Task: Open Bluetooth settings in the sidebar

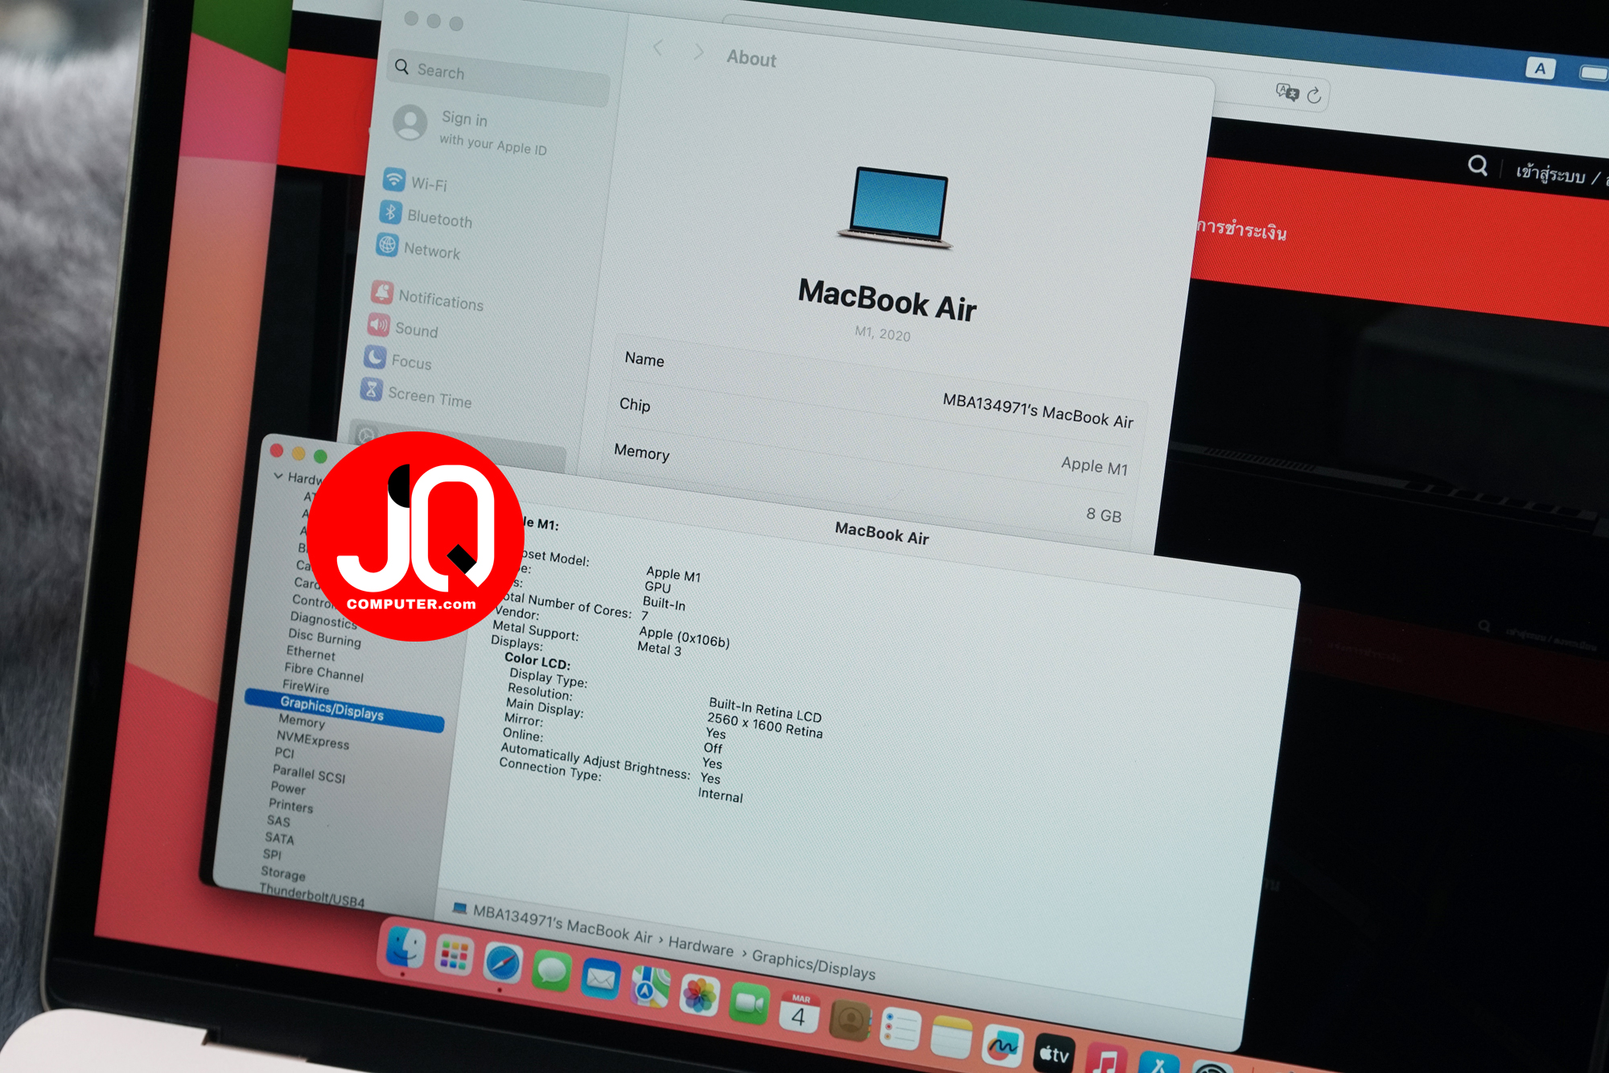Action: coord(426,216)
